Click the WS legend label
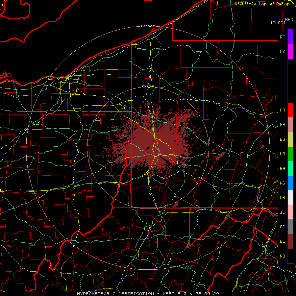Viewport: 296px width, 296px height. [x=283, y=183]
